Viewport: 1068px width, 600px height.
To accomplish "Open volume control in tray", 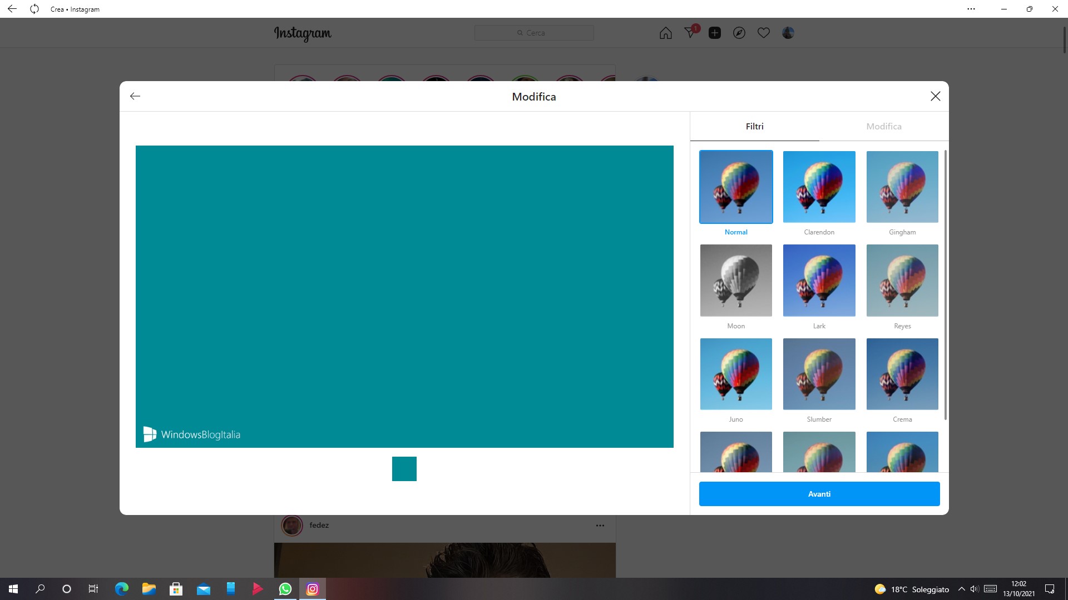I will (x=975, y=589).
